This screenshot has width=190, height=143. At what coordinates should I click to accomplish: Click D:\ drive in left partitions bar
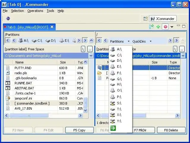point(50,41)
